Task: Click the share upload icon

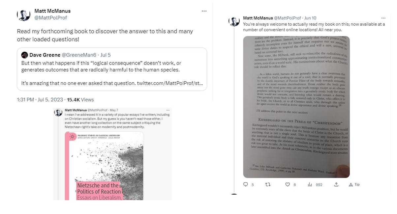Action: click(336, 185)
